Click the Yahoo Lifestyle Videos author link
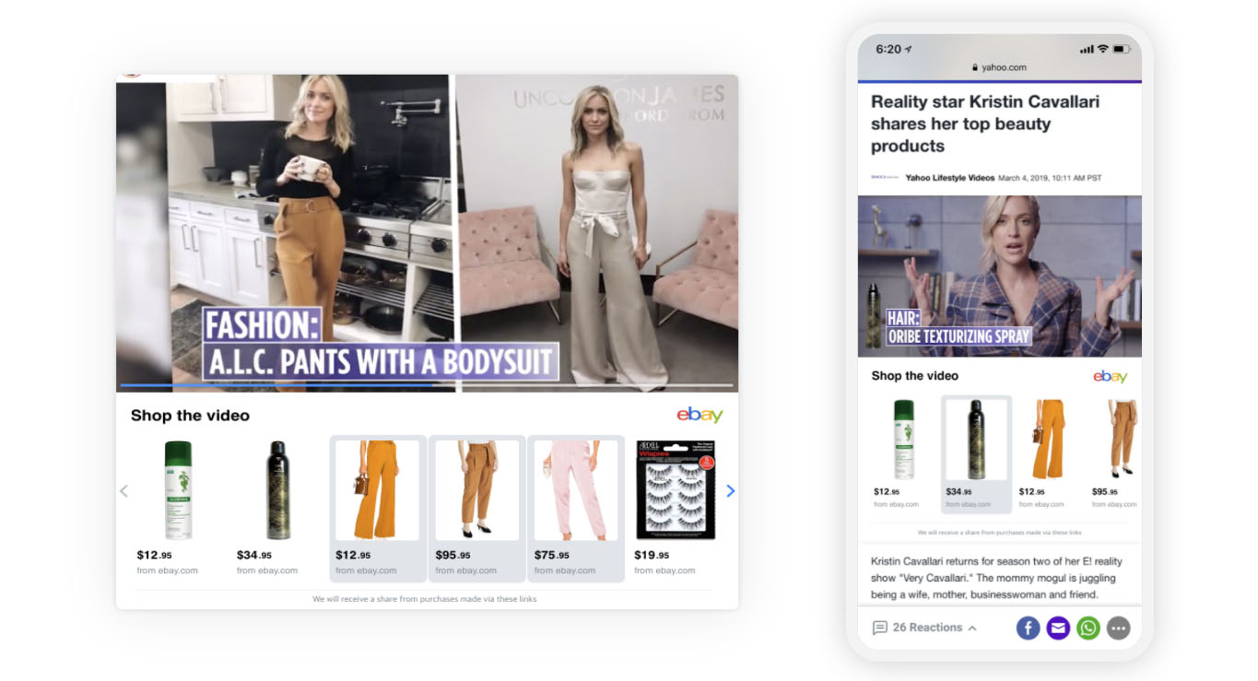Image resolution: width=1258 pixels, height=681 pixels. [949, 177]
